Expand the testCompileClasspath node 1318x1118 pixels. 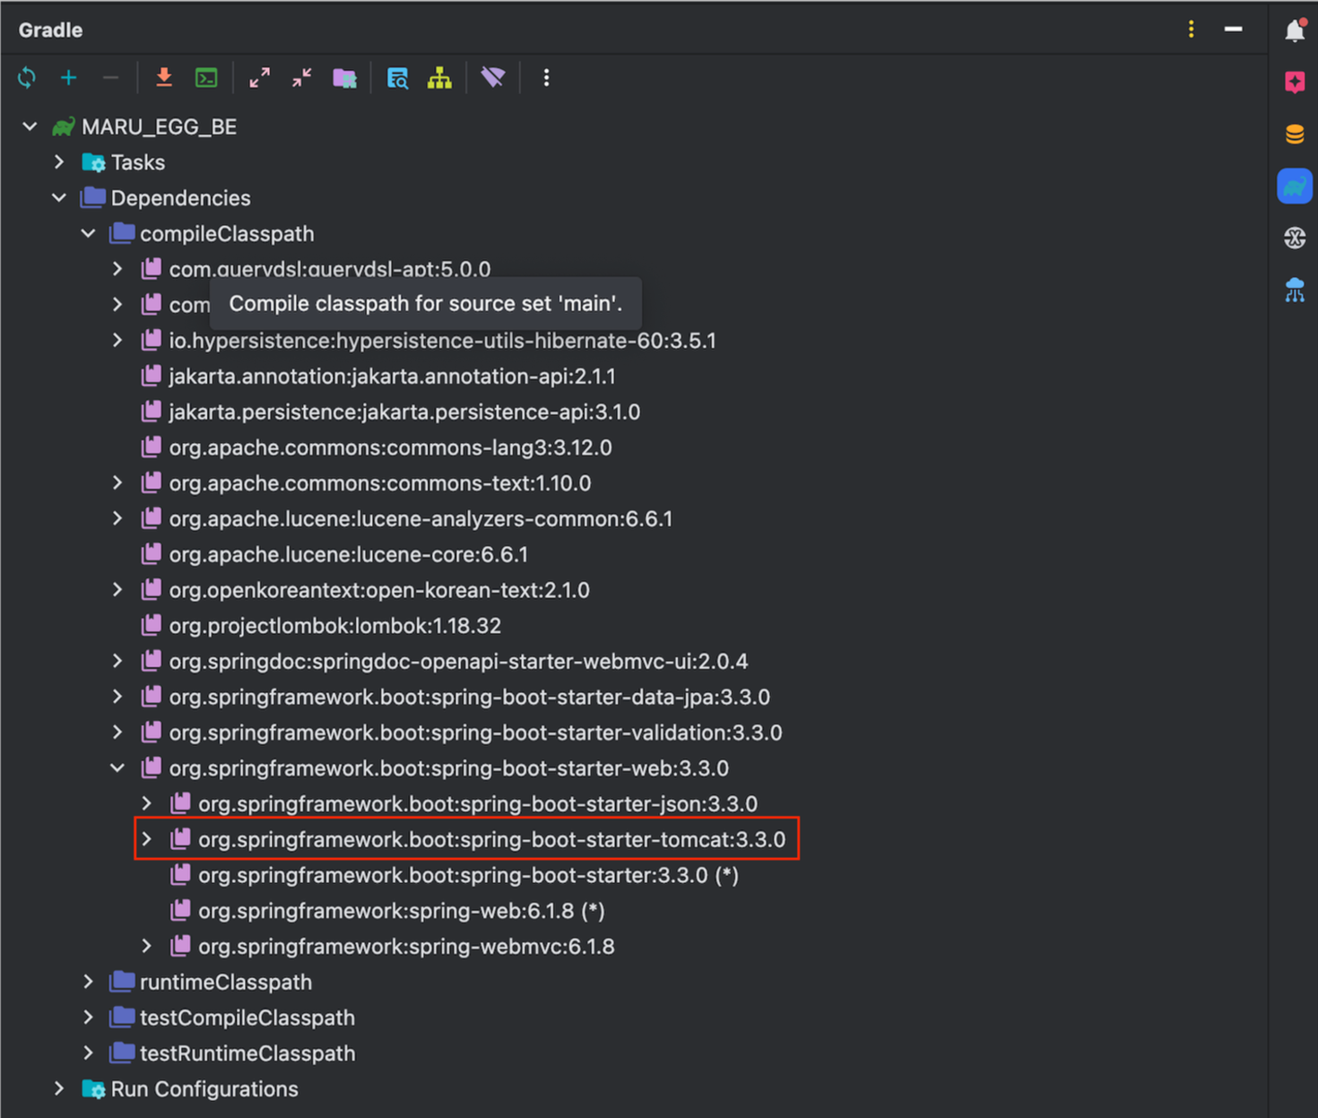coord(89,1018)
